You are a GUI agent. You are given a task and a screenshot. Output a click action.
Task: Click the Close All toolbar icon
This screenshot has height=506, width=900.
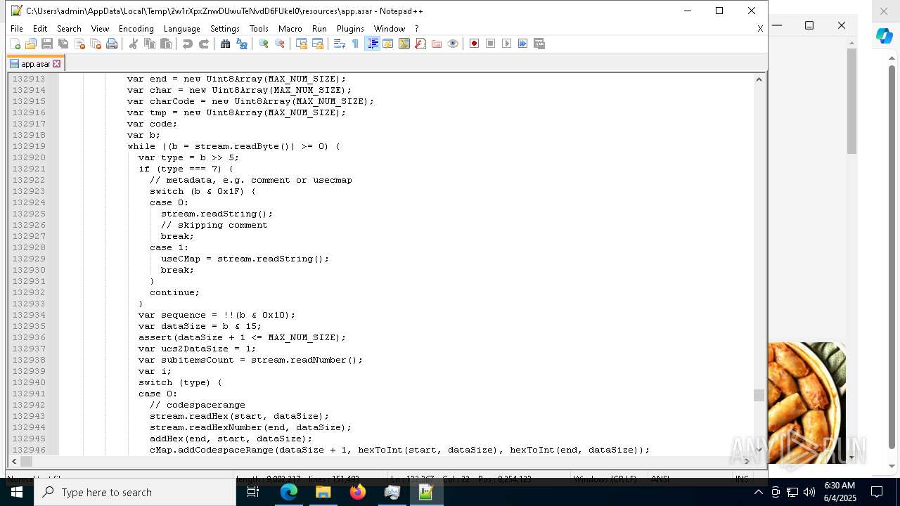click(96, 44)
